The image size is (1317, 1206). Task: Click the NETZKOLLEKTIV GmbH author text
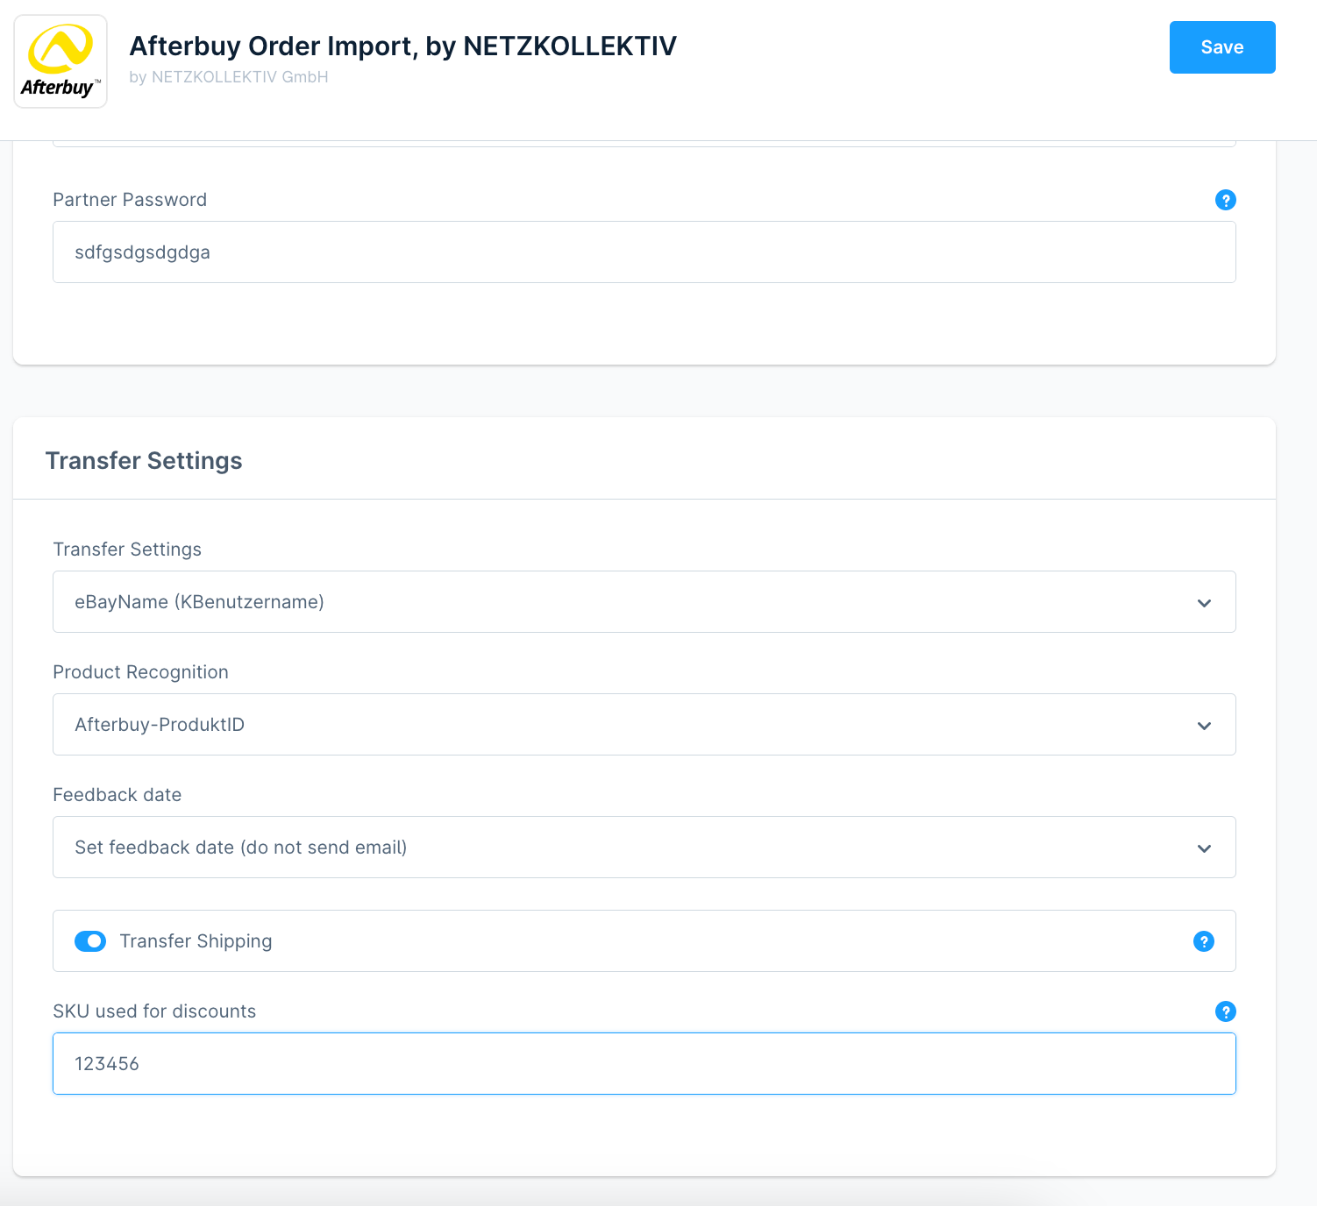pos(229,77)
